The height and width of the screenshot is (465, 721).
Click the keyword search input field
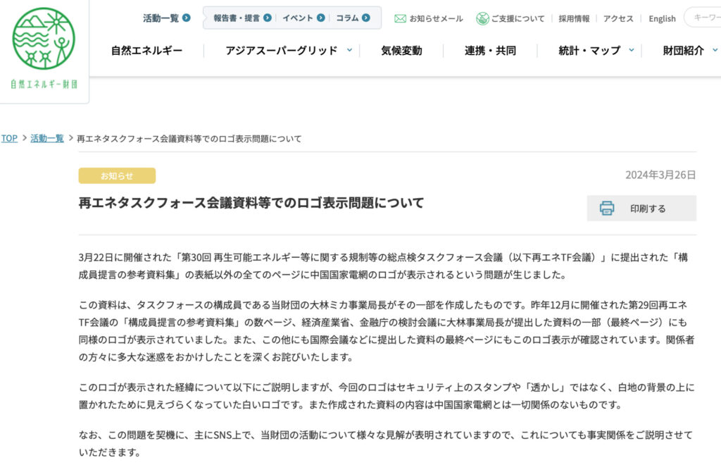(x=704, y=18)
